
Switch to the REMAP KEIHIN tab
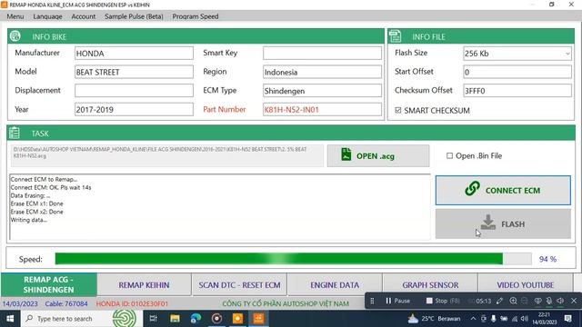coord(144,284)
